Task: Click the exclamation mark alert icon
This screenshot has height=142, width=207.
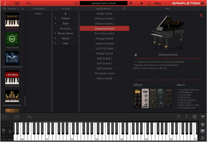Action: (187, 117)
